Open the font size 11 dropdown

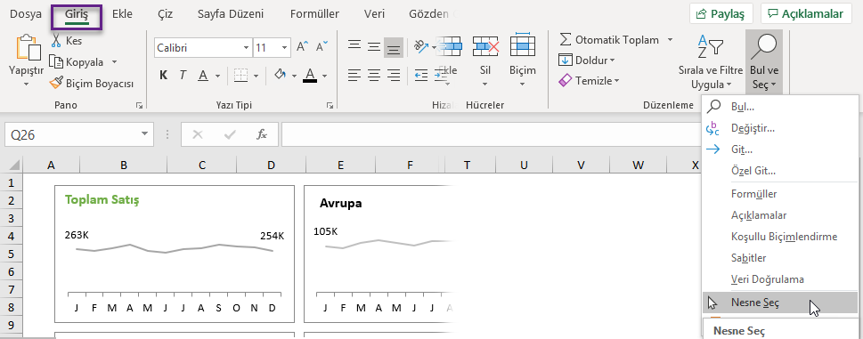(x=284, y=48)
